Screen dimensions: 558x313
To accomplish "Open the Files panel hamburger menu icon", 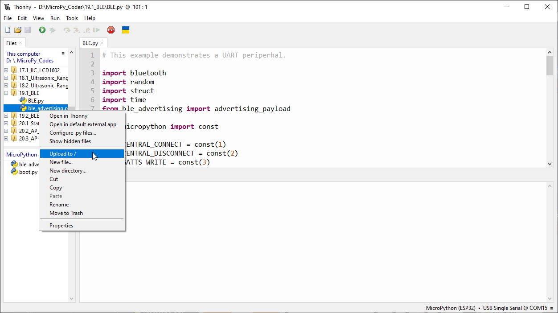I will tap(63, 53).
